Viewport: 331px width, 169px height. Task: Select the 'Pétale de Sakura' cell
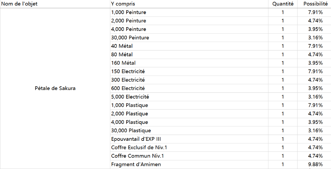[x=55, y=88]
